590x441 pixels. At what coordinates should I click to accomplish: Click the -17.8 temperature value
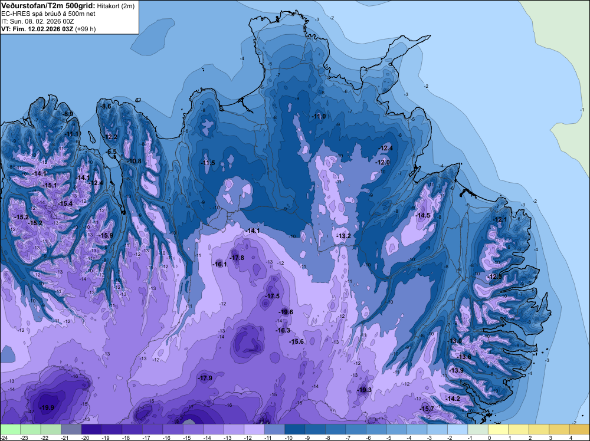click(x=237, y=258)
